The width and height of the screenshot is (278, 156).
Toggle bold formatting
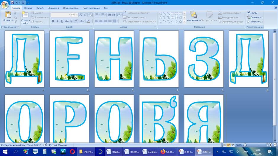(53, 21)
